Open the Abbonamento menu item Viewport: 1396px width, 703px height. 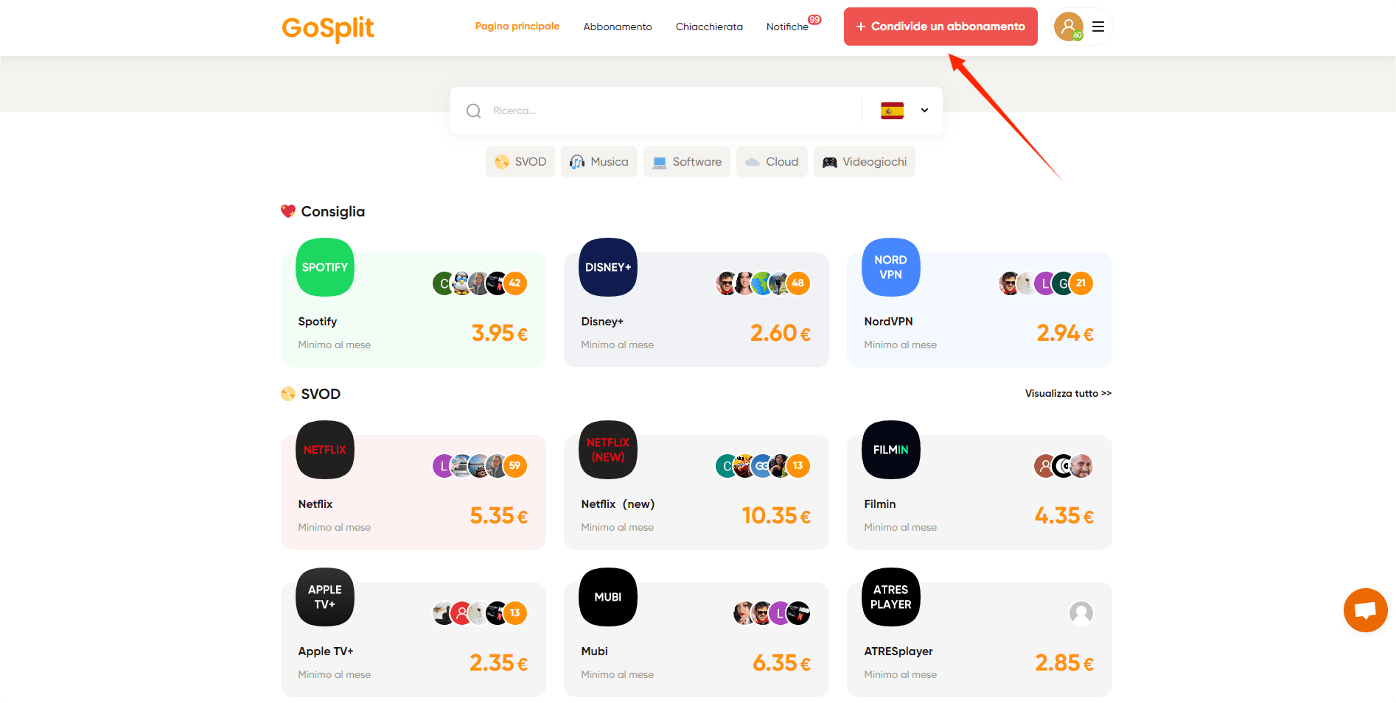coord(618,27)
